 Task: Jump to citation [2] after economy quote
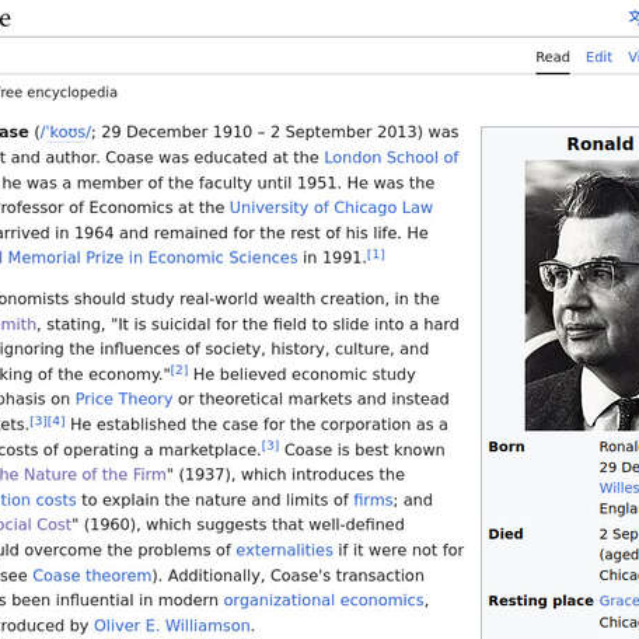[x=179, y=370]
